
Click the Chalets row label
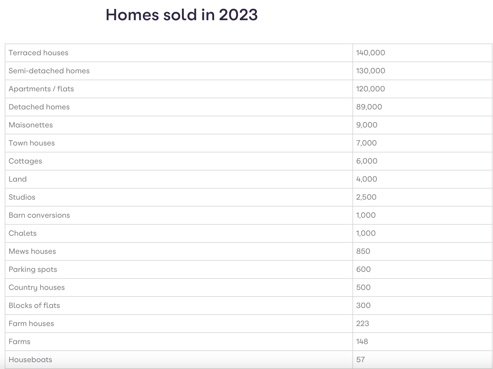23,233
